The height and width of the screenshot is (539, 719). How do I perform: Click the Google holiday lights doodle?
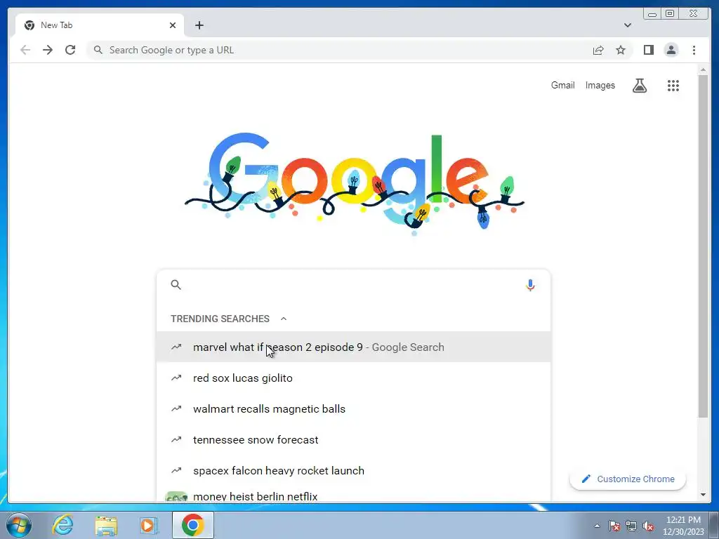point(354,183)
